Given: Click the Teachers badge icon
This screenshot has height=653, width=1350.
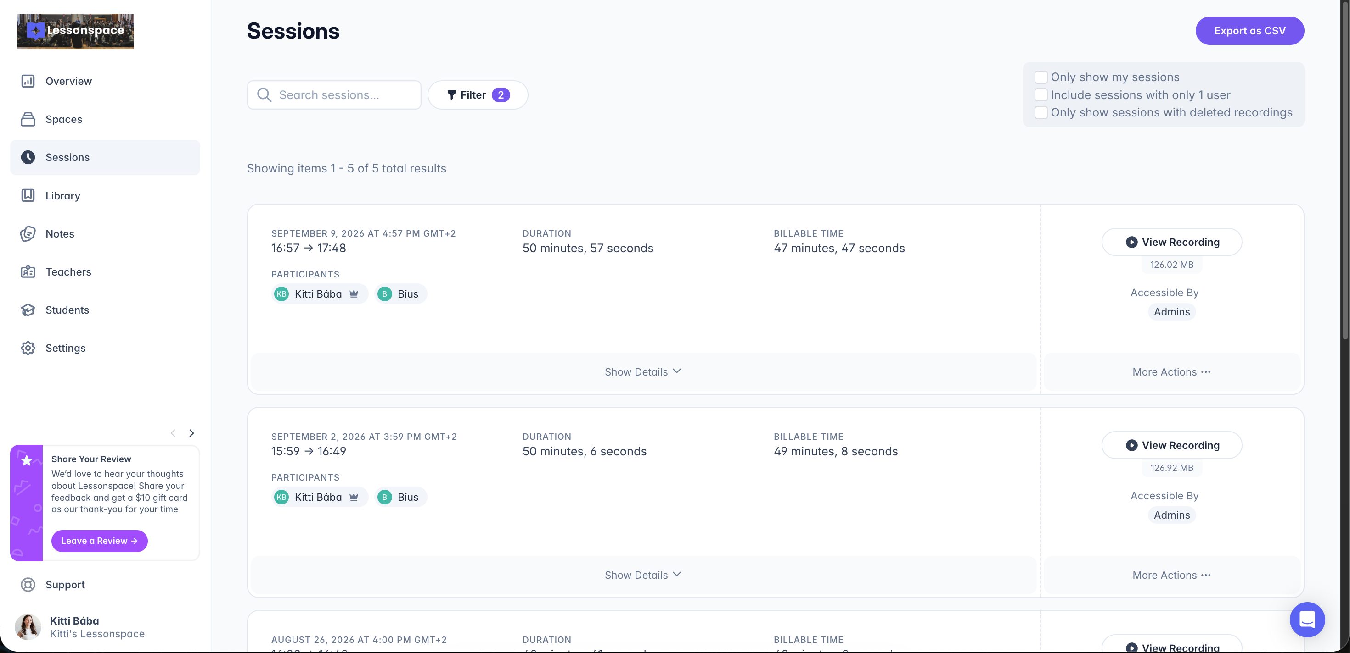Looking at the screenshot, I should click(28, 271).
